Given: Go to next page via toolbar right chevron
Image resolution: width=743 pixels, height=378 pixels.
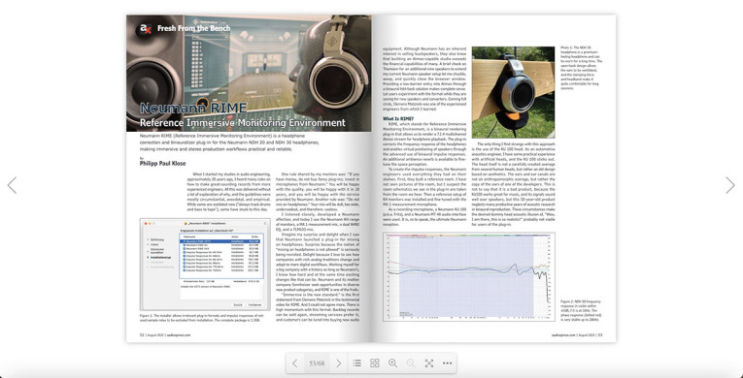Looking at the screenshot, I should (338, 363).
